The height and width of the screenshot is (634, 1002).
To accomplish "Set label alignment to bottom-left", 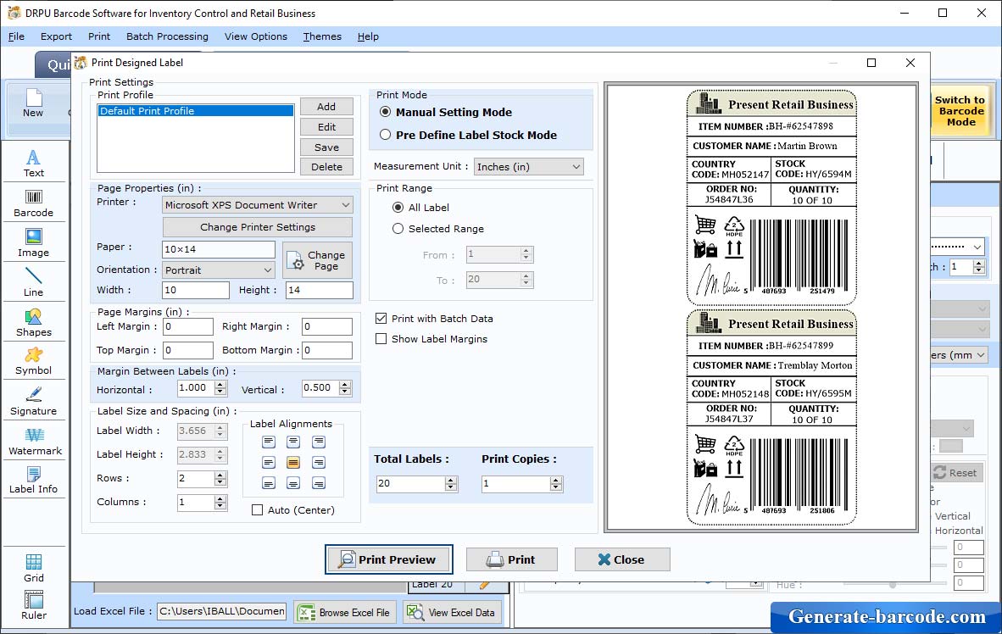I will (269, 483).
